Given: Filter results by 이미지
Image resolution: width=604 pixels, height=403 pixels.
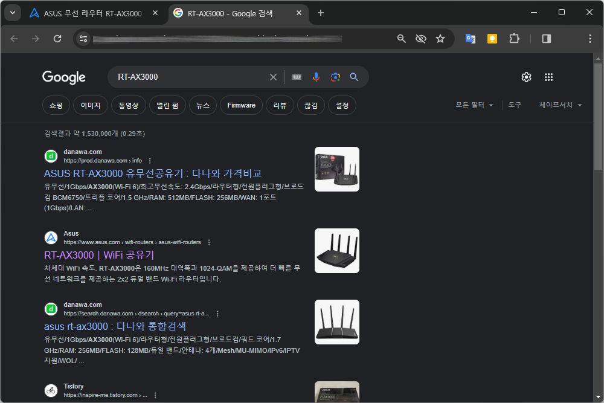Looking at the screenshot, I should [x=91, y=105].
